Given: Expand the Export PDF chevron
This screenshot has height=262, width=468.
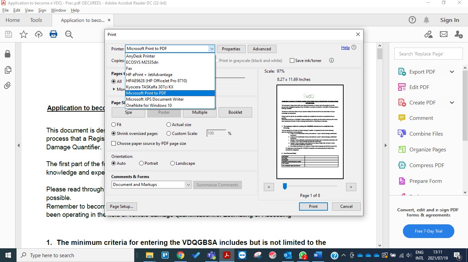Looking at the screenshot, I should (x=452, y=72).
